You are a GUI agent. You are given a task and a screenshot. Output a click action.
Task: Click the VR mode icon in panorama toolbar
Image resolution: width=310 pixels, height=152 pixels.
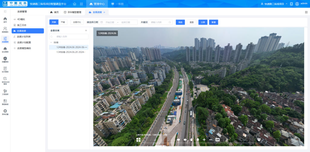tap(217, 140)
